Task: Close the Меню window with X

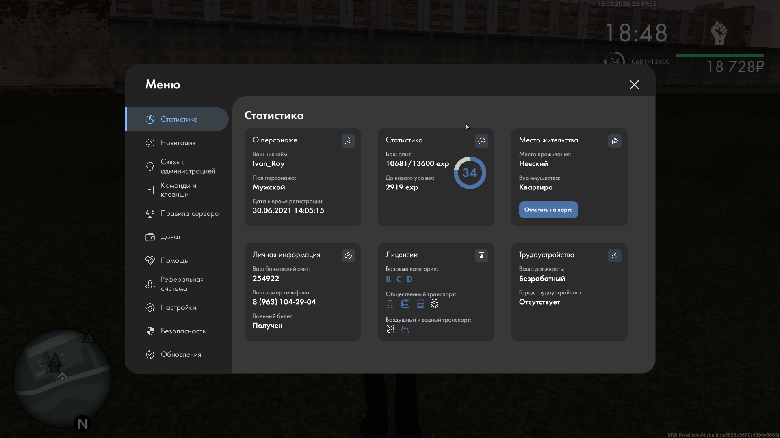Action: (x=634, y=84)
